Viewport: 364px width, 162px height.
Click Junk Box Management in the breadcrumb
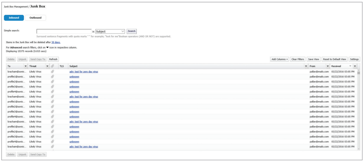16,7
